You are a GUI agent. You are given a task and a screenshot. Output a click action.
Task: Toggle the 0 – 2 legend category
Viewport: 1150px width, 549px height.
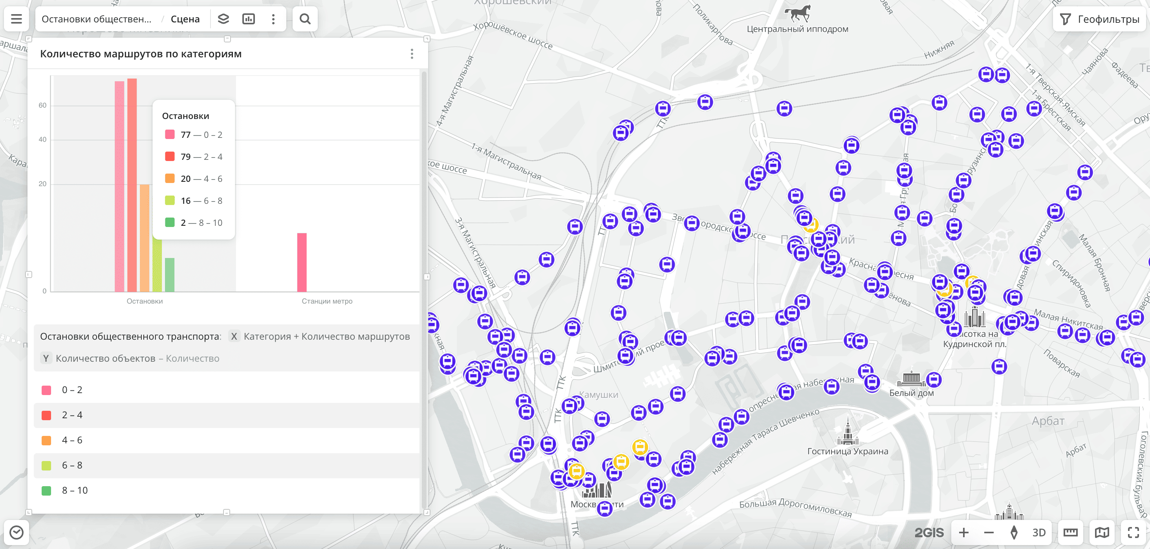click(72, 390)
